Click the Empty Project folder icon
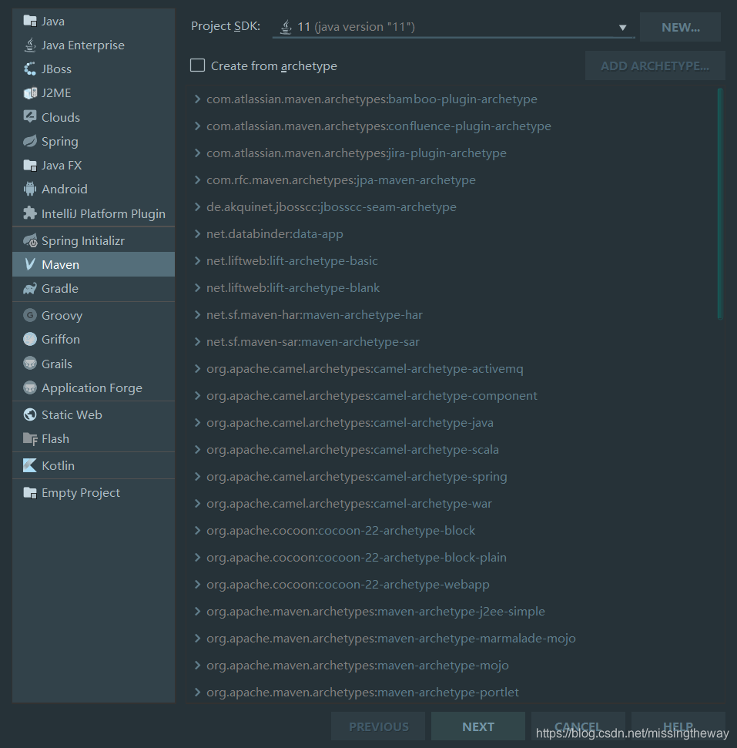 tap(30, 492)
